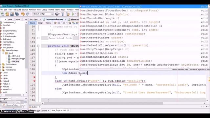The width and height of the screenshot is (210, 118).
Task: Click the globe browser icon in toolbar
Action: (57, 14)
